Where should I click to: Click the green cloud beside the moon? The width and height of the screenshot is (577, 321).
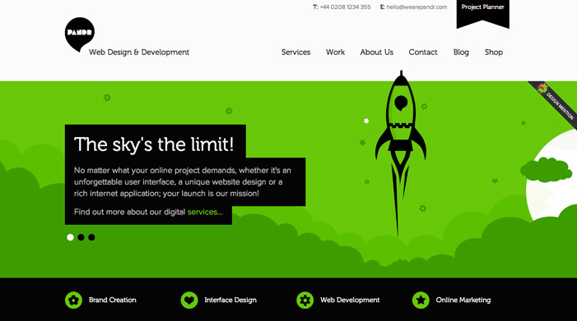546,170
